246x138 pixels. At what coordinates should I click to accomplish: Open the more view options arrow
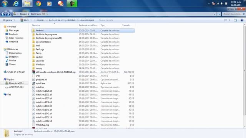point(229,20)
